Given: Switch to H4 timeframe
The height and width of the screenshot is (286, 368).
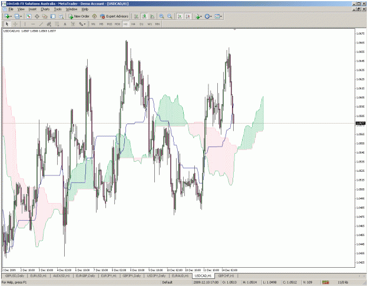Looking at the screenshot, I should pos(133,24).
